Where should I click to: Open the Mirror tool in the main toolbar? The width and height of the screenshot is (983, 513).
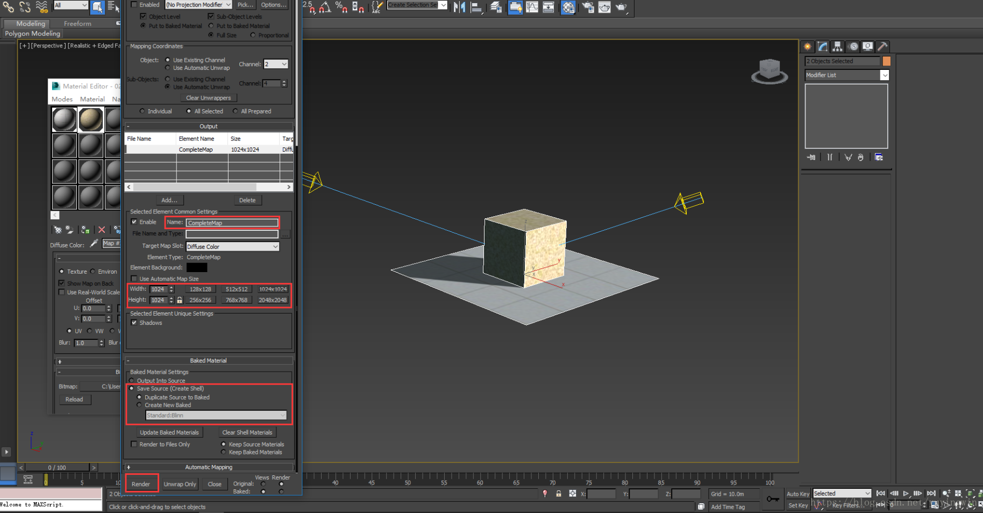(460, 7)
